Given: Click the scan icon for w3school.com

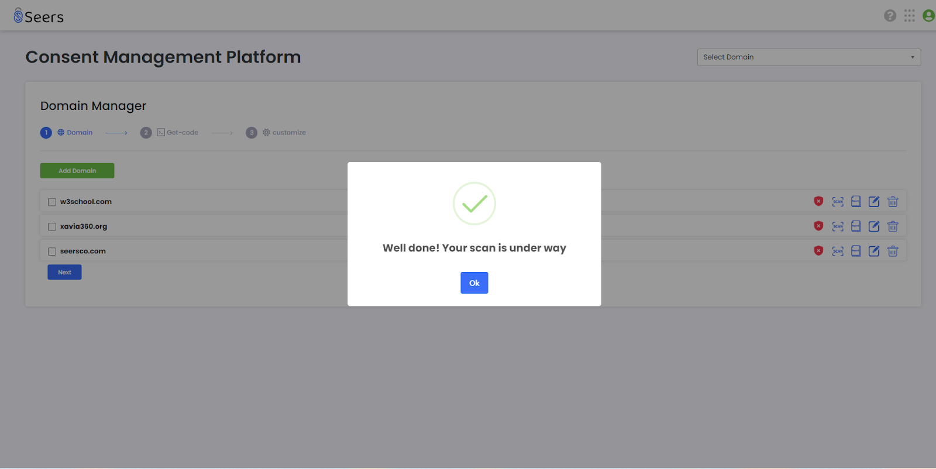Looking at the screenshot, I should 838,202.
